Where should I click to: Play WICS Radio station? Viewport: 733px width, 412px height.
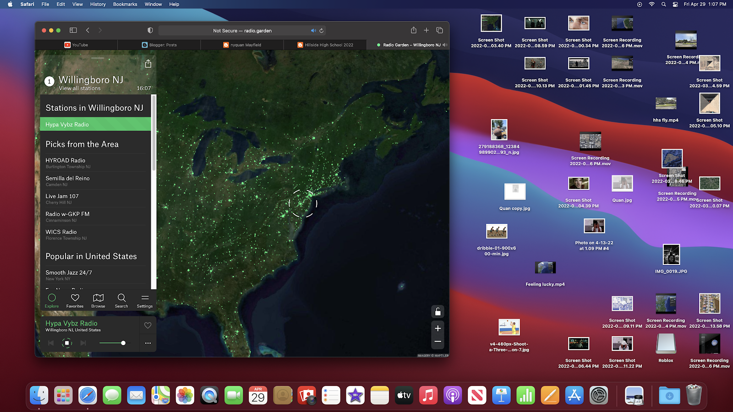coord(95,234)
